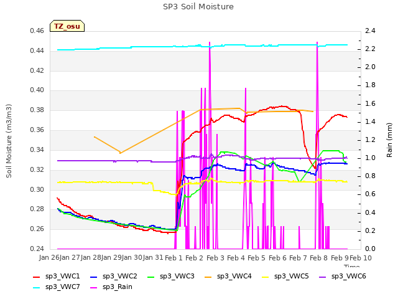This screenshot has width=398, height=299.
Task: Click blue sp3_VWC2 legend color marker
Action: point(94,277)
